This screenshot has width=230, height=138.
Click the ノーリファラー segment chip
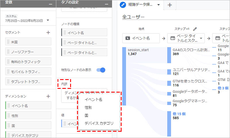(x=28, y=52)
